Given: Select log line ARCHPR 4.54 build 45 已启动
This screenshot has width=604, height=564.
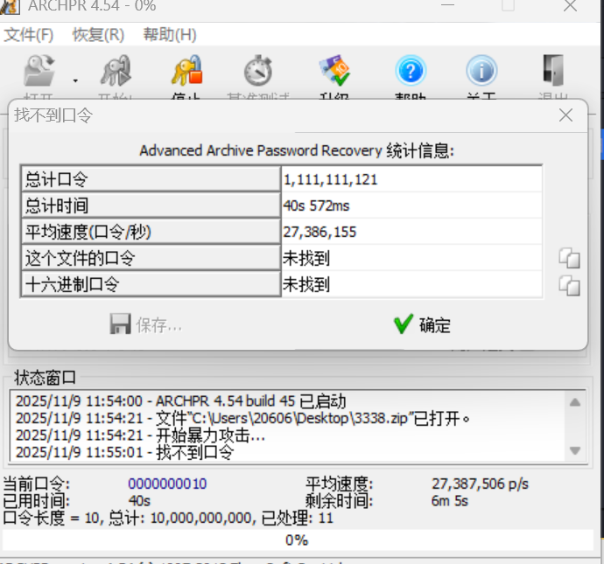Looking at the screenshot, I should 180,401.
